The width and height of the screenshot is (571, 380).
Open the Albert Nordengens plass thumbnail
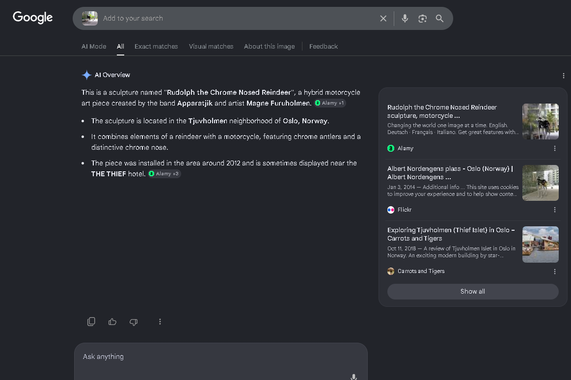(541, 183)
